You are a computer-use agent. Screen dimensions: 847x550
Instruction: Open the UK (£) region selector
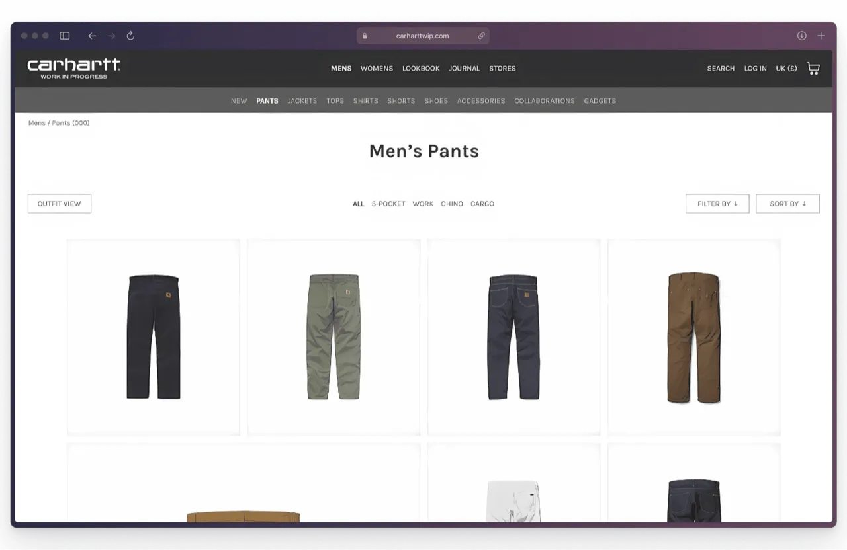(786, 68)
